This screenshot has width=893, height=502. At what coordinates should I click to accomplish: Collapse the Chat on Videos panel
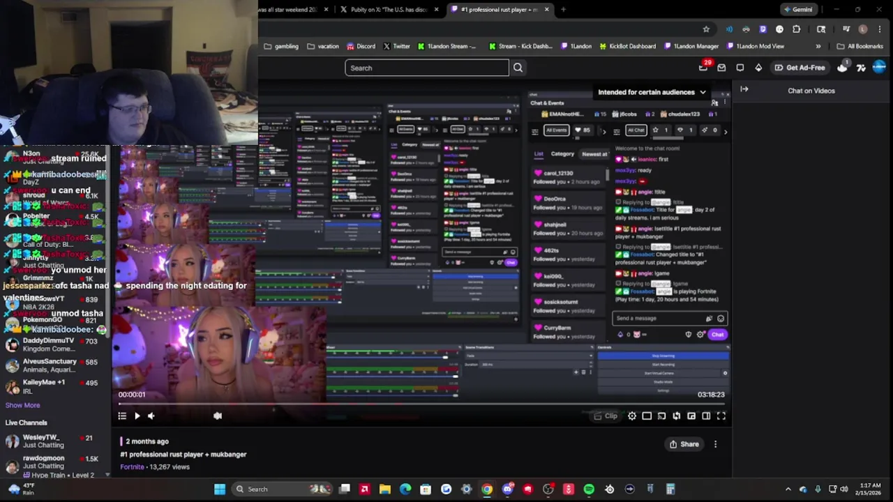pyautogui.click(x=744, y=89)
